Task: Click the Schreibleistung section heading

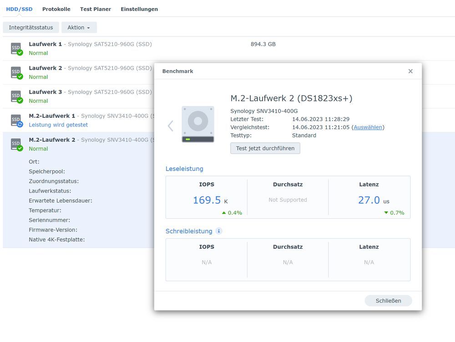Action: (189, 231)
